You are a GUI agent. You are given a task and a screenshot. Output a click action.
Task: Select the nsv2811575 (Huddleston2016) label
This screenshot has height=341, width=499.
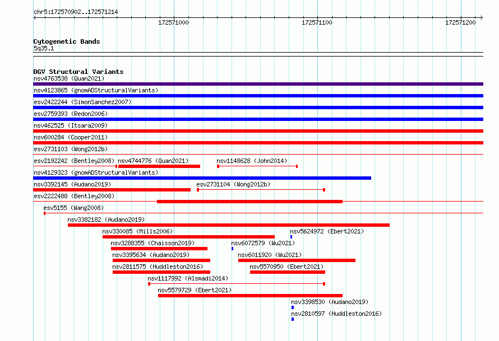158,267
